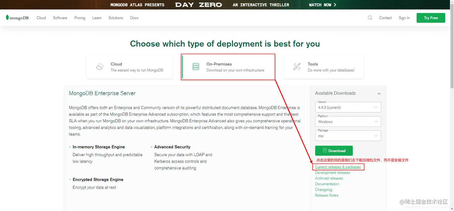Click the Try Free button
454x211 pixels.
click(431, 18)
